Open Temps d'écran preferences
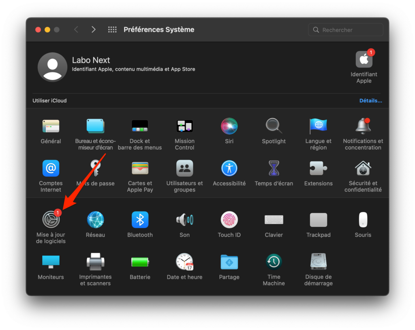The height and width of the screenshot is (330, 415). tap(274, 168)
